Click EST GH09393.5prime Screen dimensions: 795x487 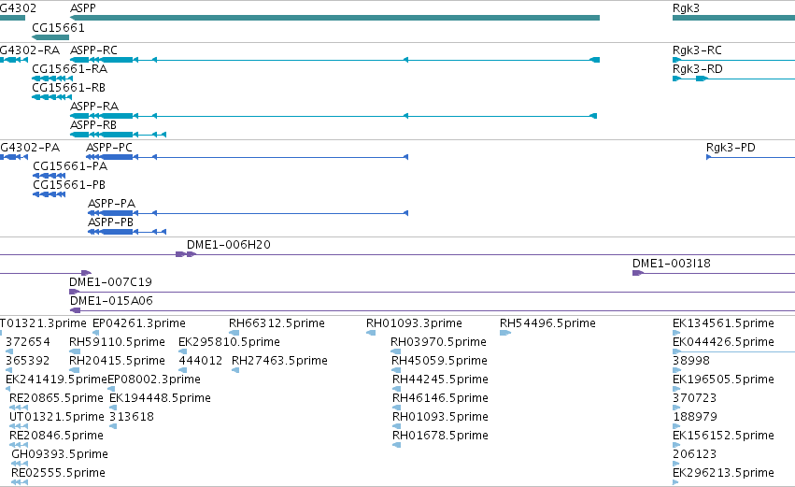(x=60, y=454)
